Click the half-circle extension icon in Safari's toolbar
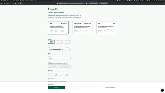165x93 pixels. 18,3
